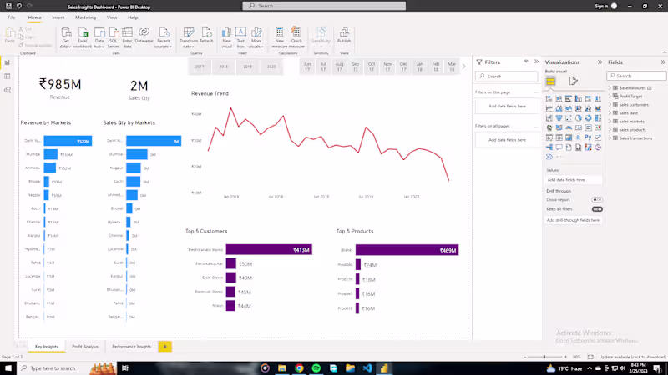The width and height of the screenshot is (668, 375).
Task: Adjust the zoom slider in status bar
Action: 545,357
